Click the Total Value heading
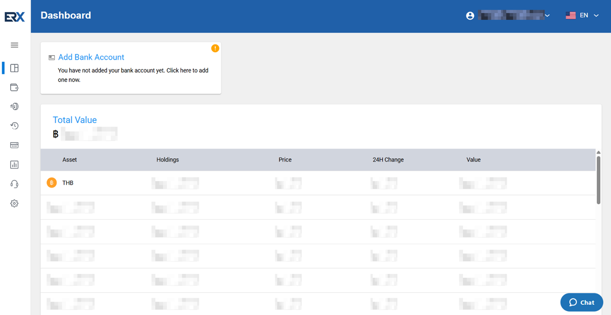Image resolution: width=611 pixels, height=315 pixels. (x=75, y=120)
